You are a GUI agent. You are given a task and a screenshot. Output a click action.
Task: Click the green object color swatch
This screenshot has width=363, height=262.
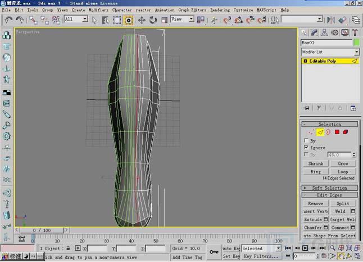click(357, 43)
